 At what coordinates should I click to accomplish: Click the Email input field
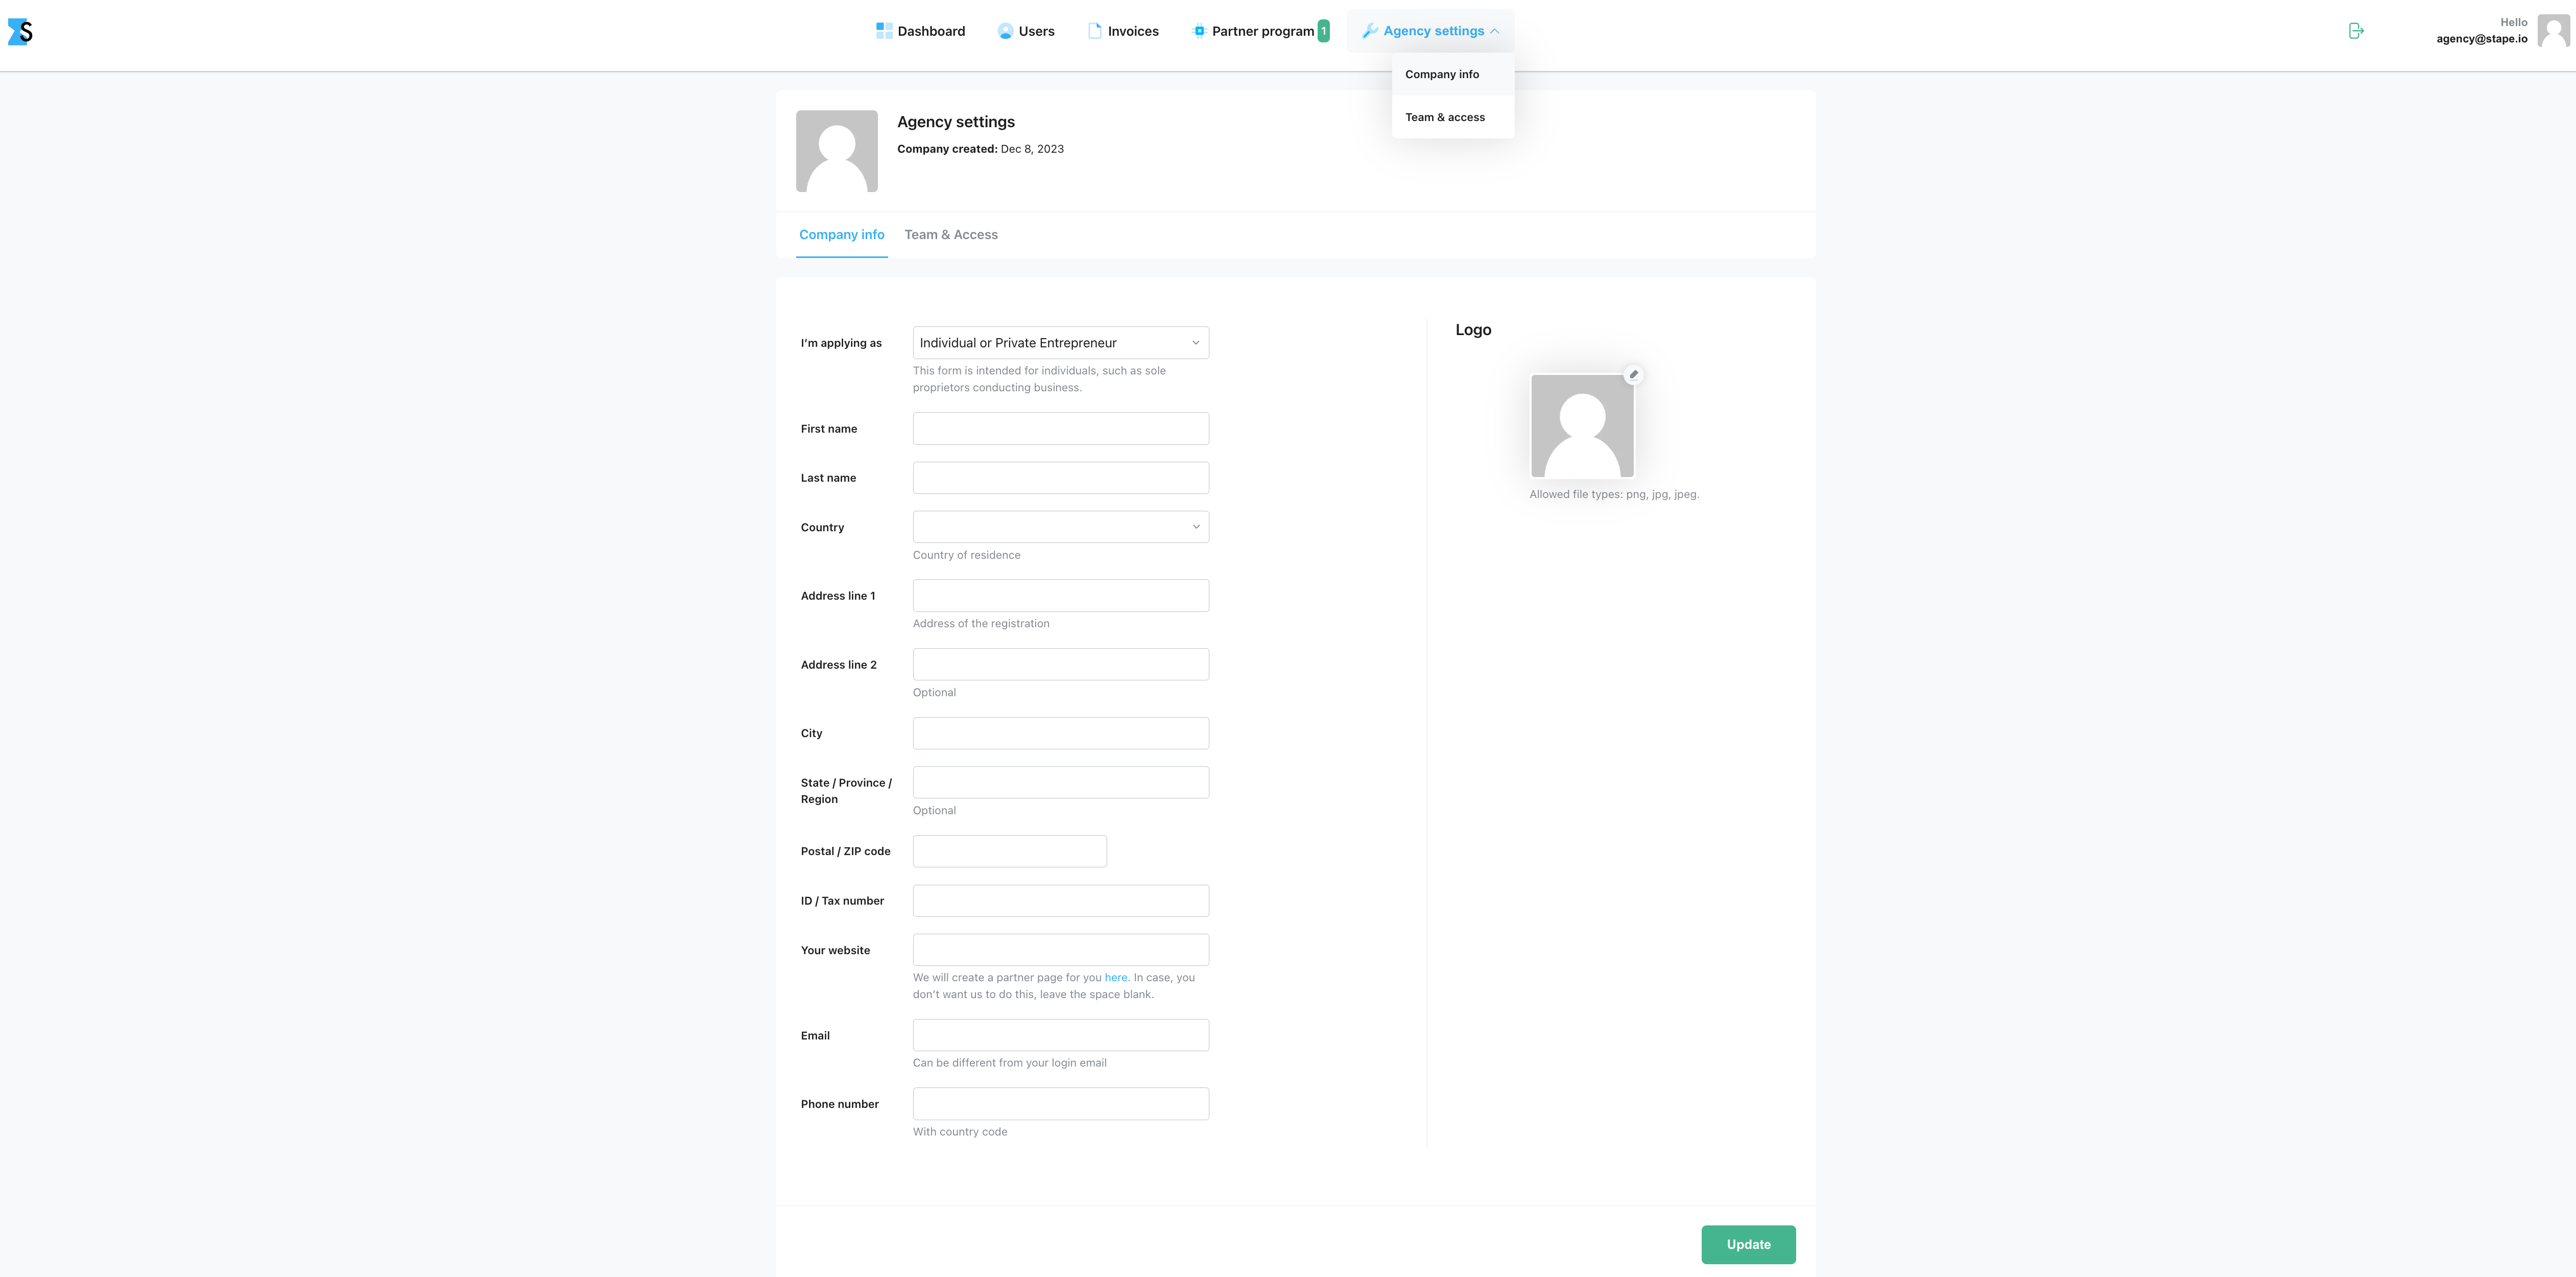[1060, 1035]
